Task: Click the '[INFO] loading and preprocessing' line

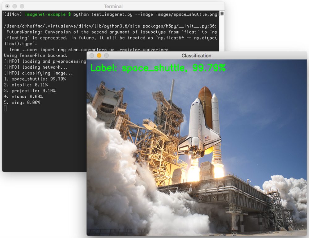Action: click(x=45, y=61)
